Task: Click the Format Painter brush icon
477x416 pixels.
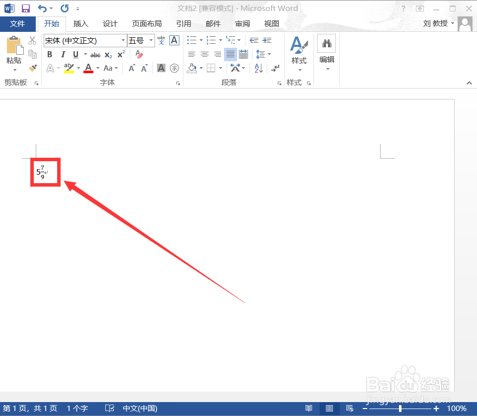Action: (33, 68)
